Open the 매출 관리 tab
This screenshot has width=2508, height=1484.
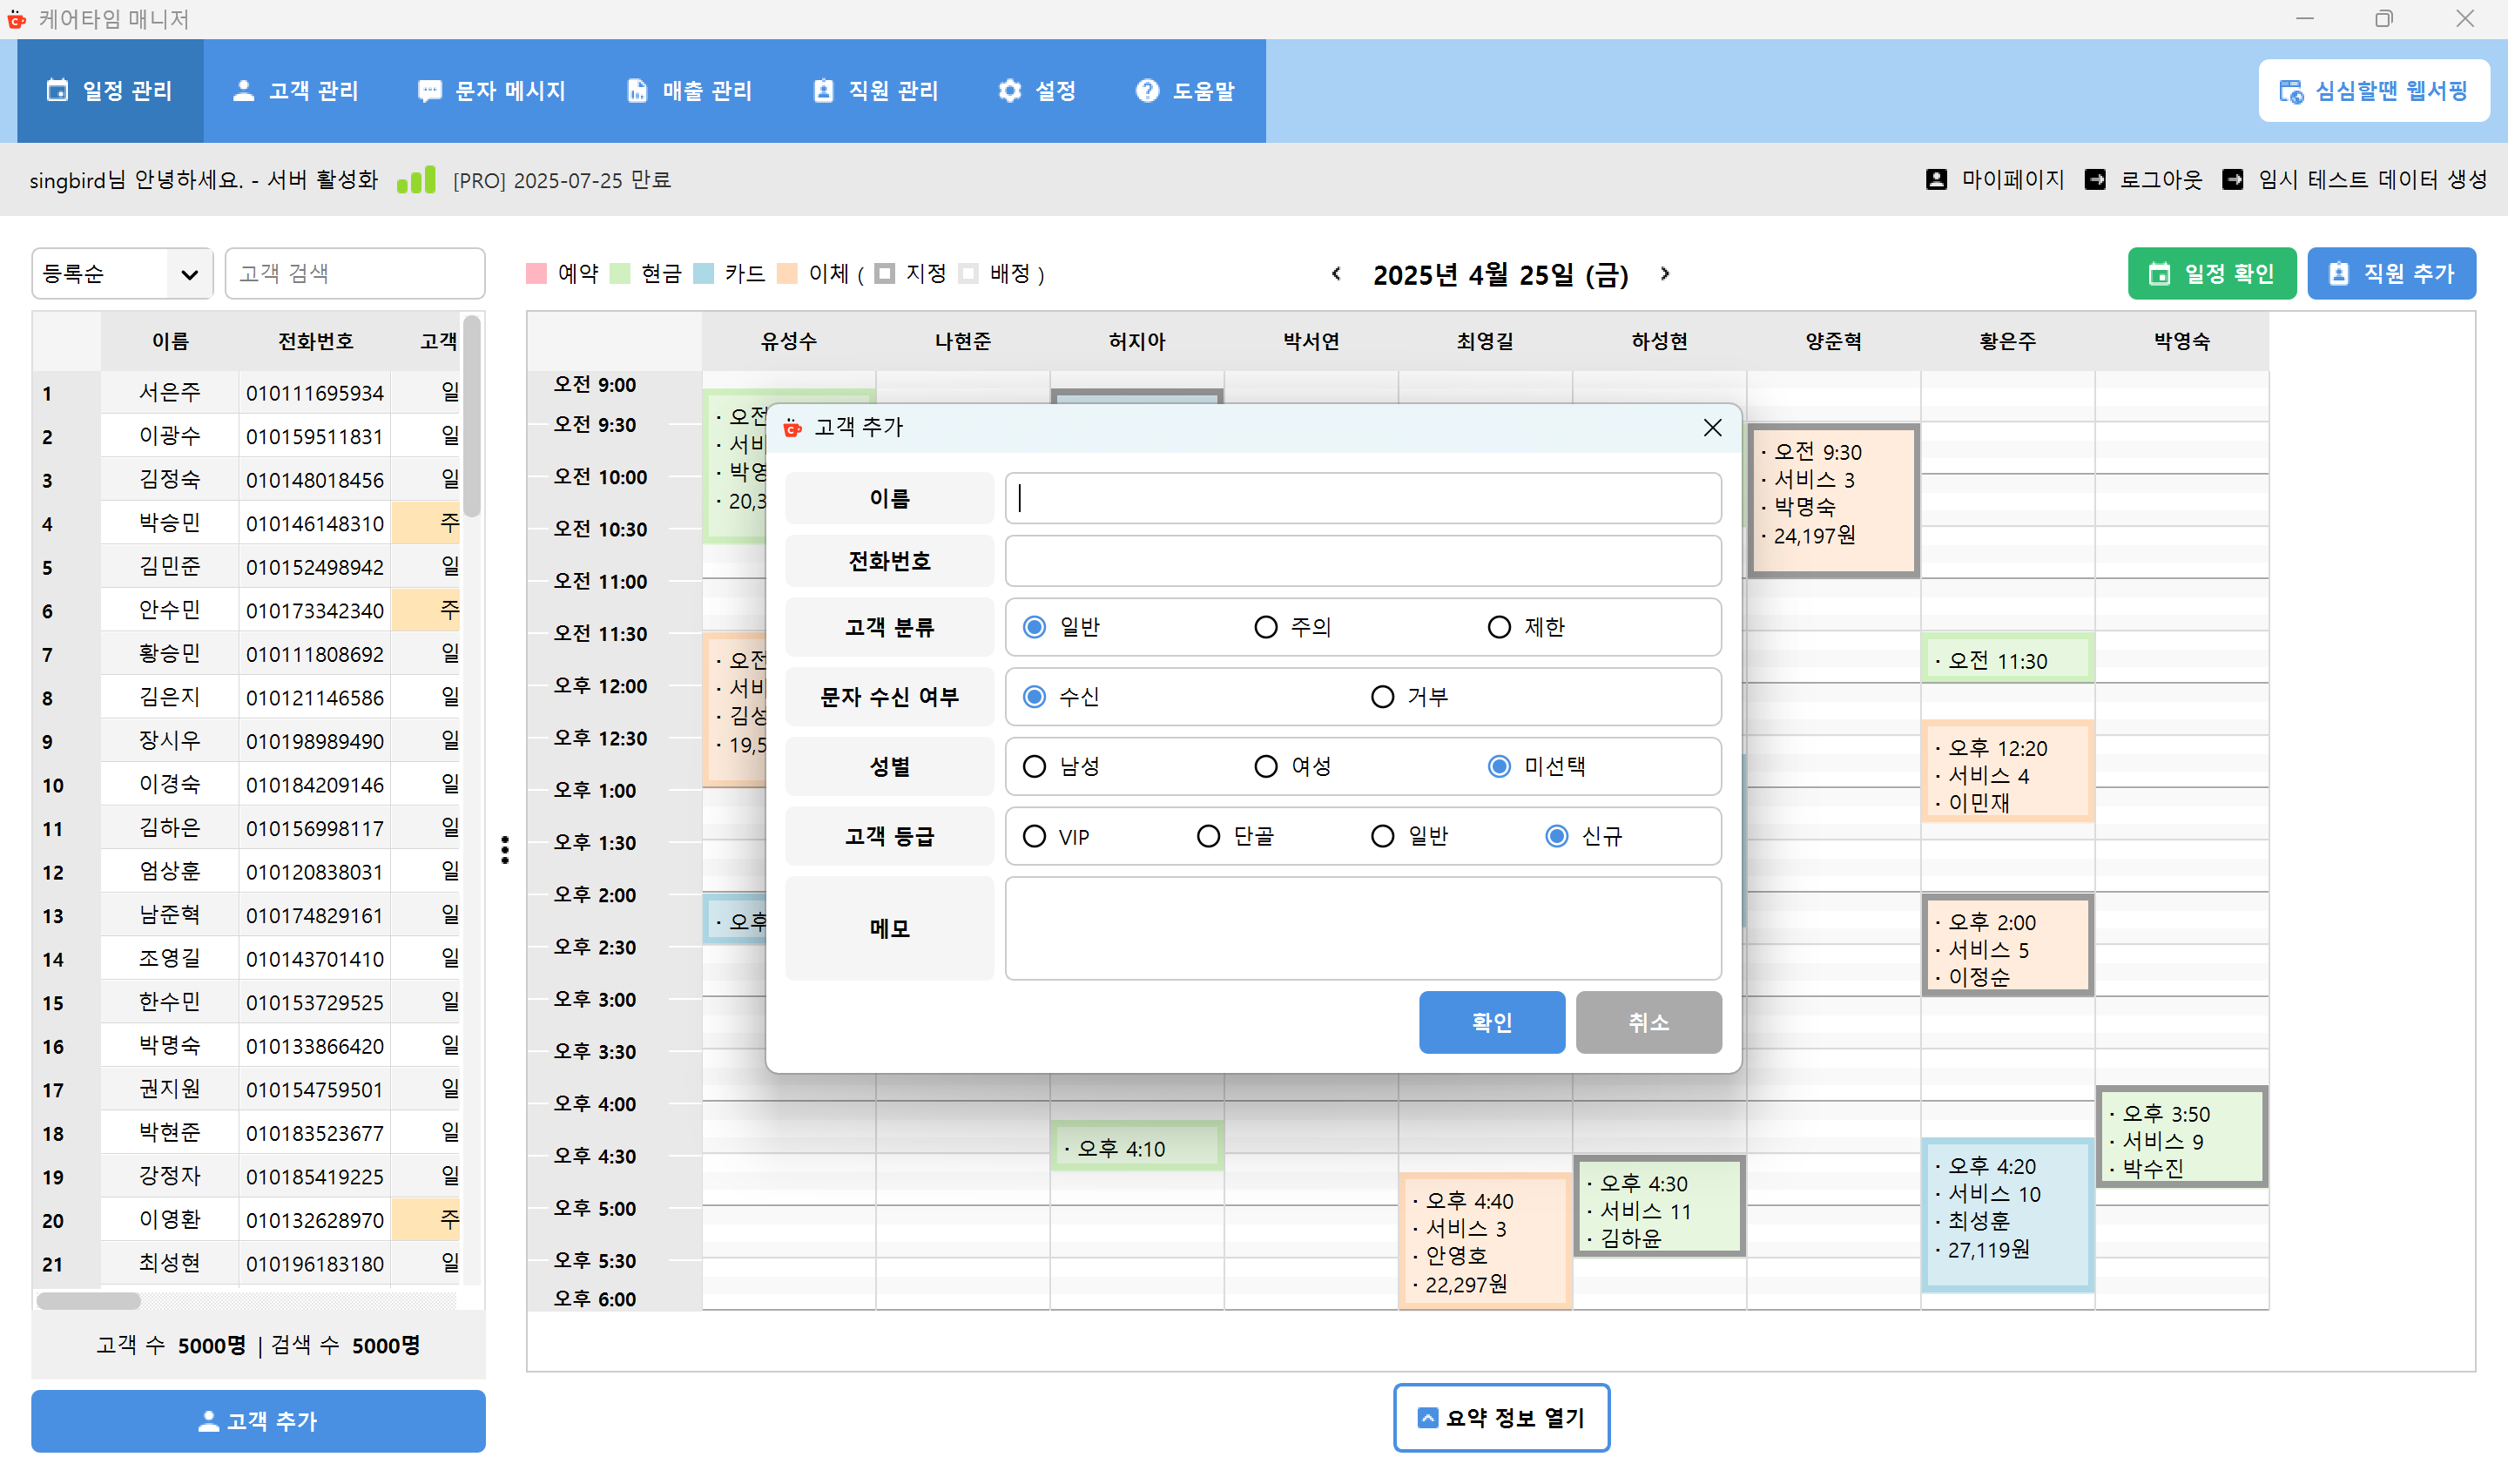(x=689, y=91)
